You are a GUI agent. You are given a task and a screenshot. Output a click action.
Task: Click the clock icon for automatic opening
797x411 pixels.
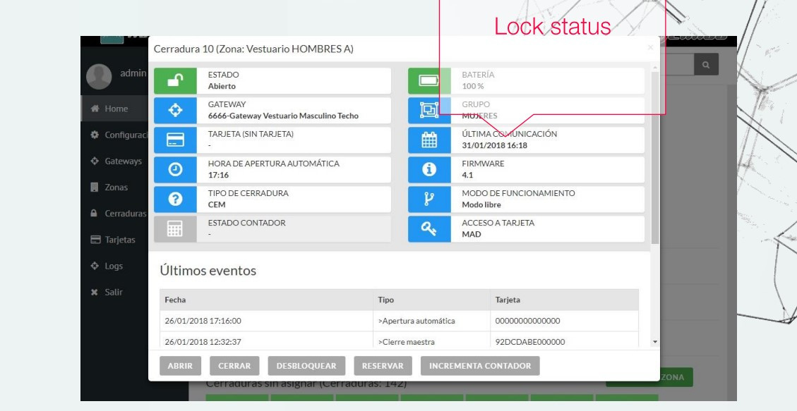(x=175, y=170)
